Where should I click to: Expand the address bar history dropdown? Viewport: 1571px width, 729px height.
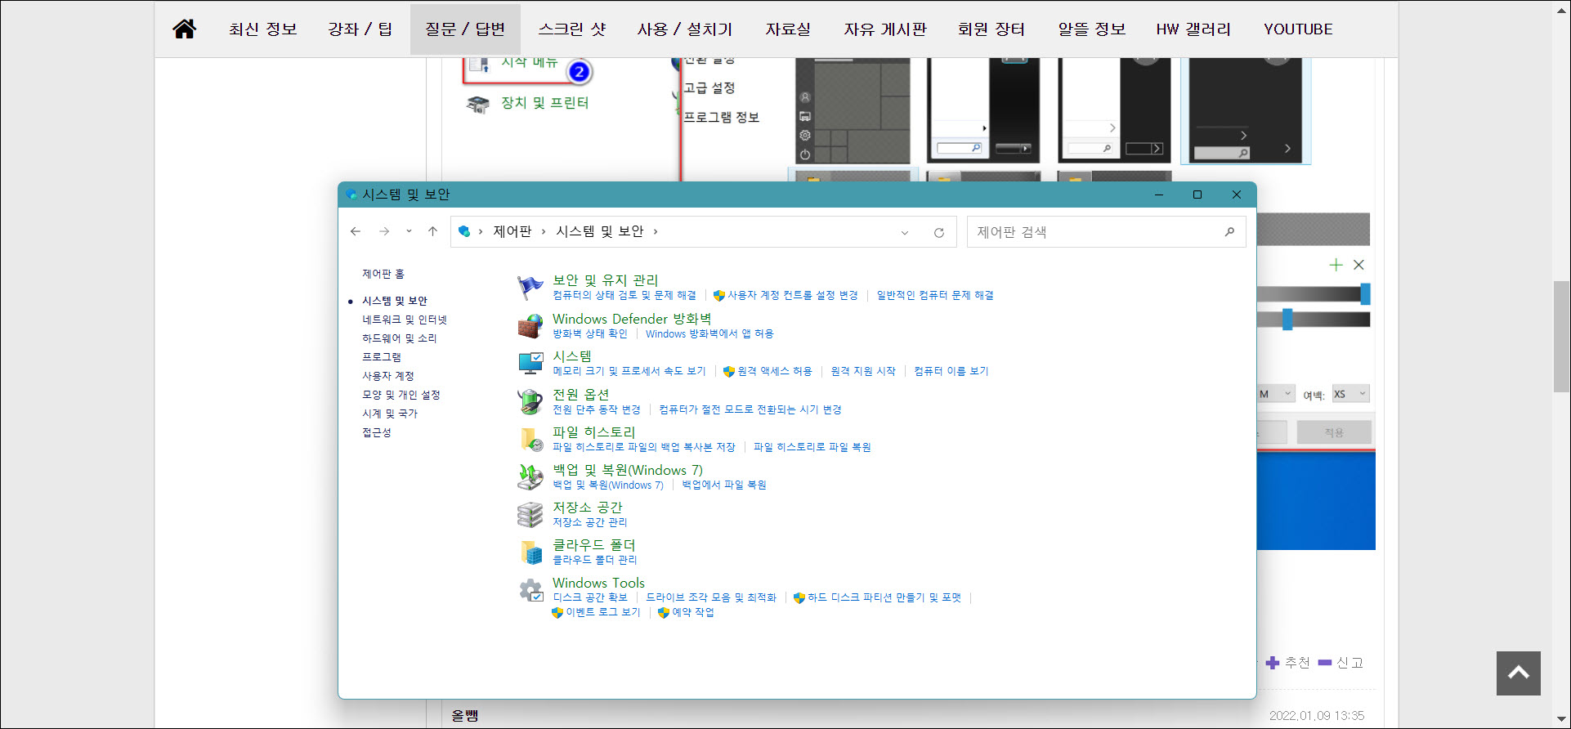pyautogui.click(x=905, y=232)
